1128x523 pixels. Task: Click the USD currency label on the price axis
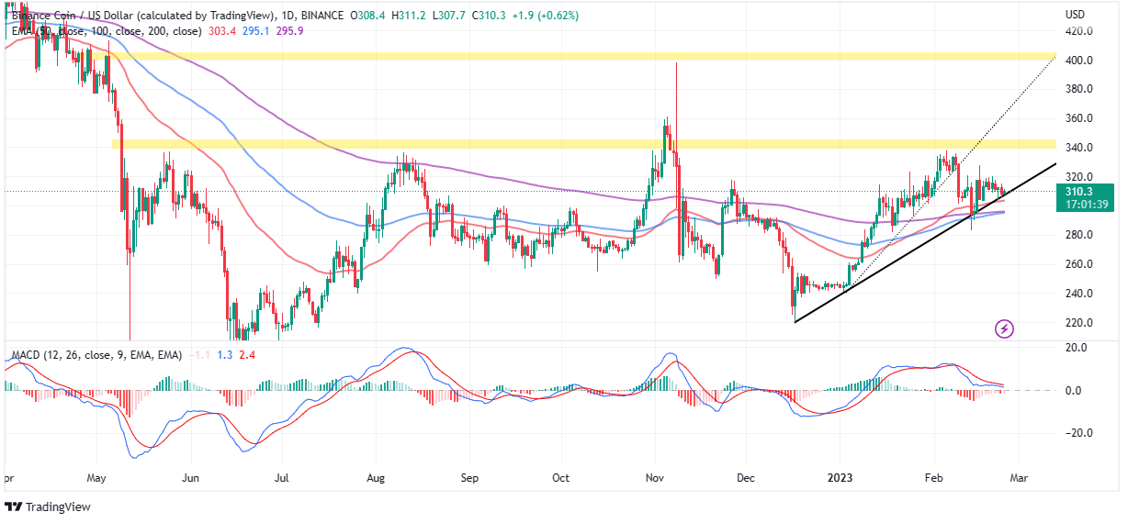click(x=1076, y=15)
